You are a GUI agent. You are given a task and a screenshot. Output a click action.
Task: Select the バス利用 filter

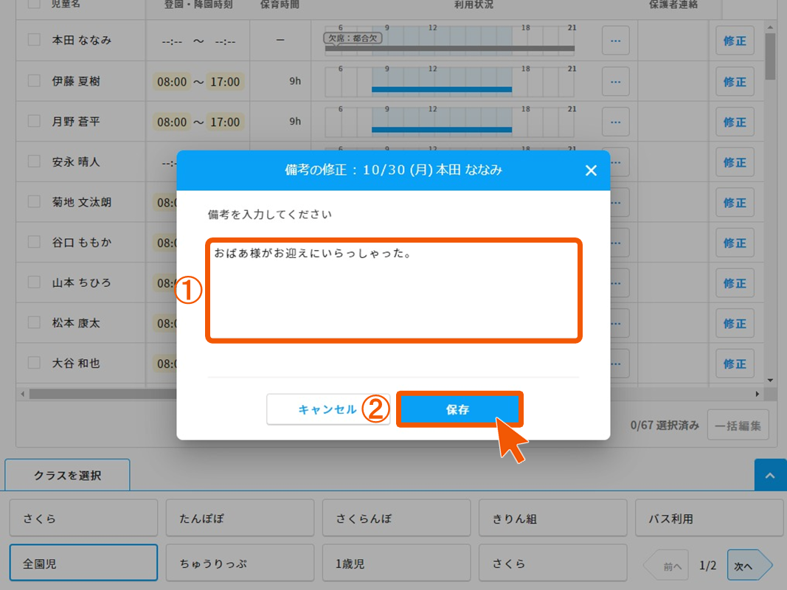point(709,517)
